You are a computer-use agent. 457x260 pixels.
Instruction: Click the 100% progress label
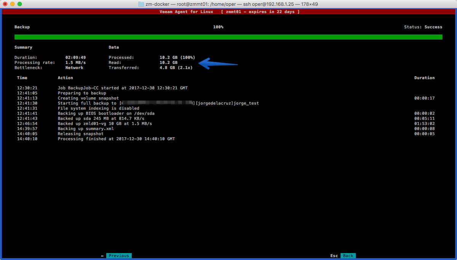pos(218,27)
